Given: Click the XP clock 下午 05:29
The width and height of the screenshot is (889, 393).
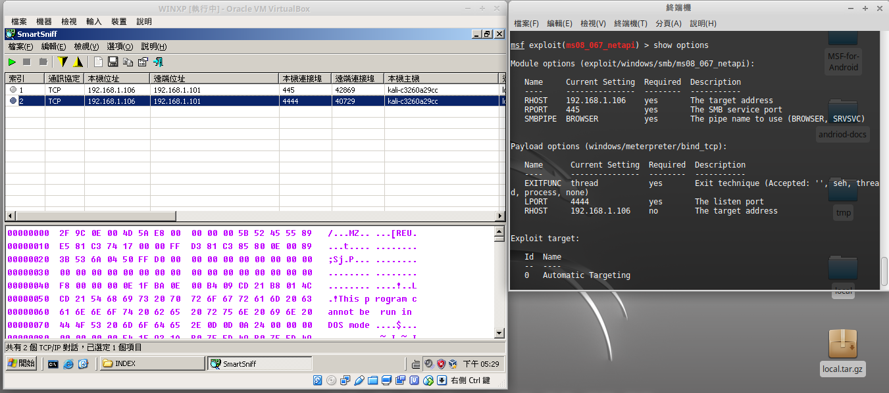Looking at the screenshot, I should [x=481, y=363].
